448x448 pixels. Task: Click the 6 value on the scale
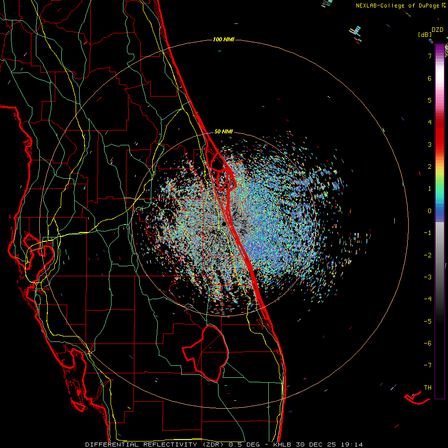point(430,78)
